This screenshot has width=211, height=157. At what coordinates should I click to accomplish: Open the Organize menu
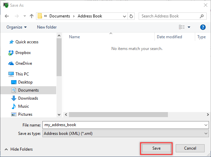16,27
